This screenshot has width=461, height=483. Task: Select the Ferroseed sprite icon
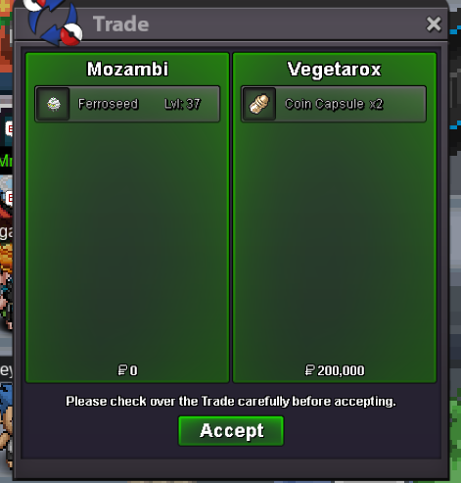tap(54, 104)
